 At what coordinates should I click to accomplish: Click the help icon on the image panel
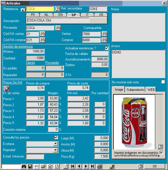(160, 147)
